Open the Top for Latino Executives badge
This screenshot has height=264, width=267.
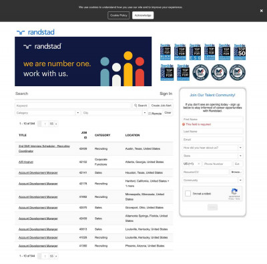pyautogui.click(x=210, y=52)
